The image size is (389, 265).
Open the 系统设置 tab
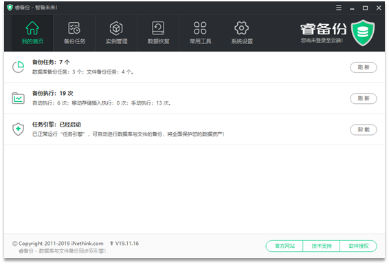click(242, 33)
